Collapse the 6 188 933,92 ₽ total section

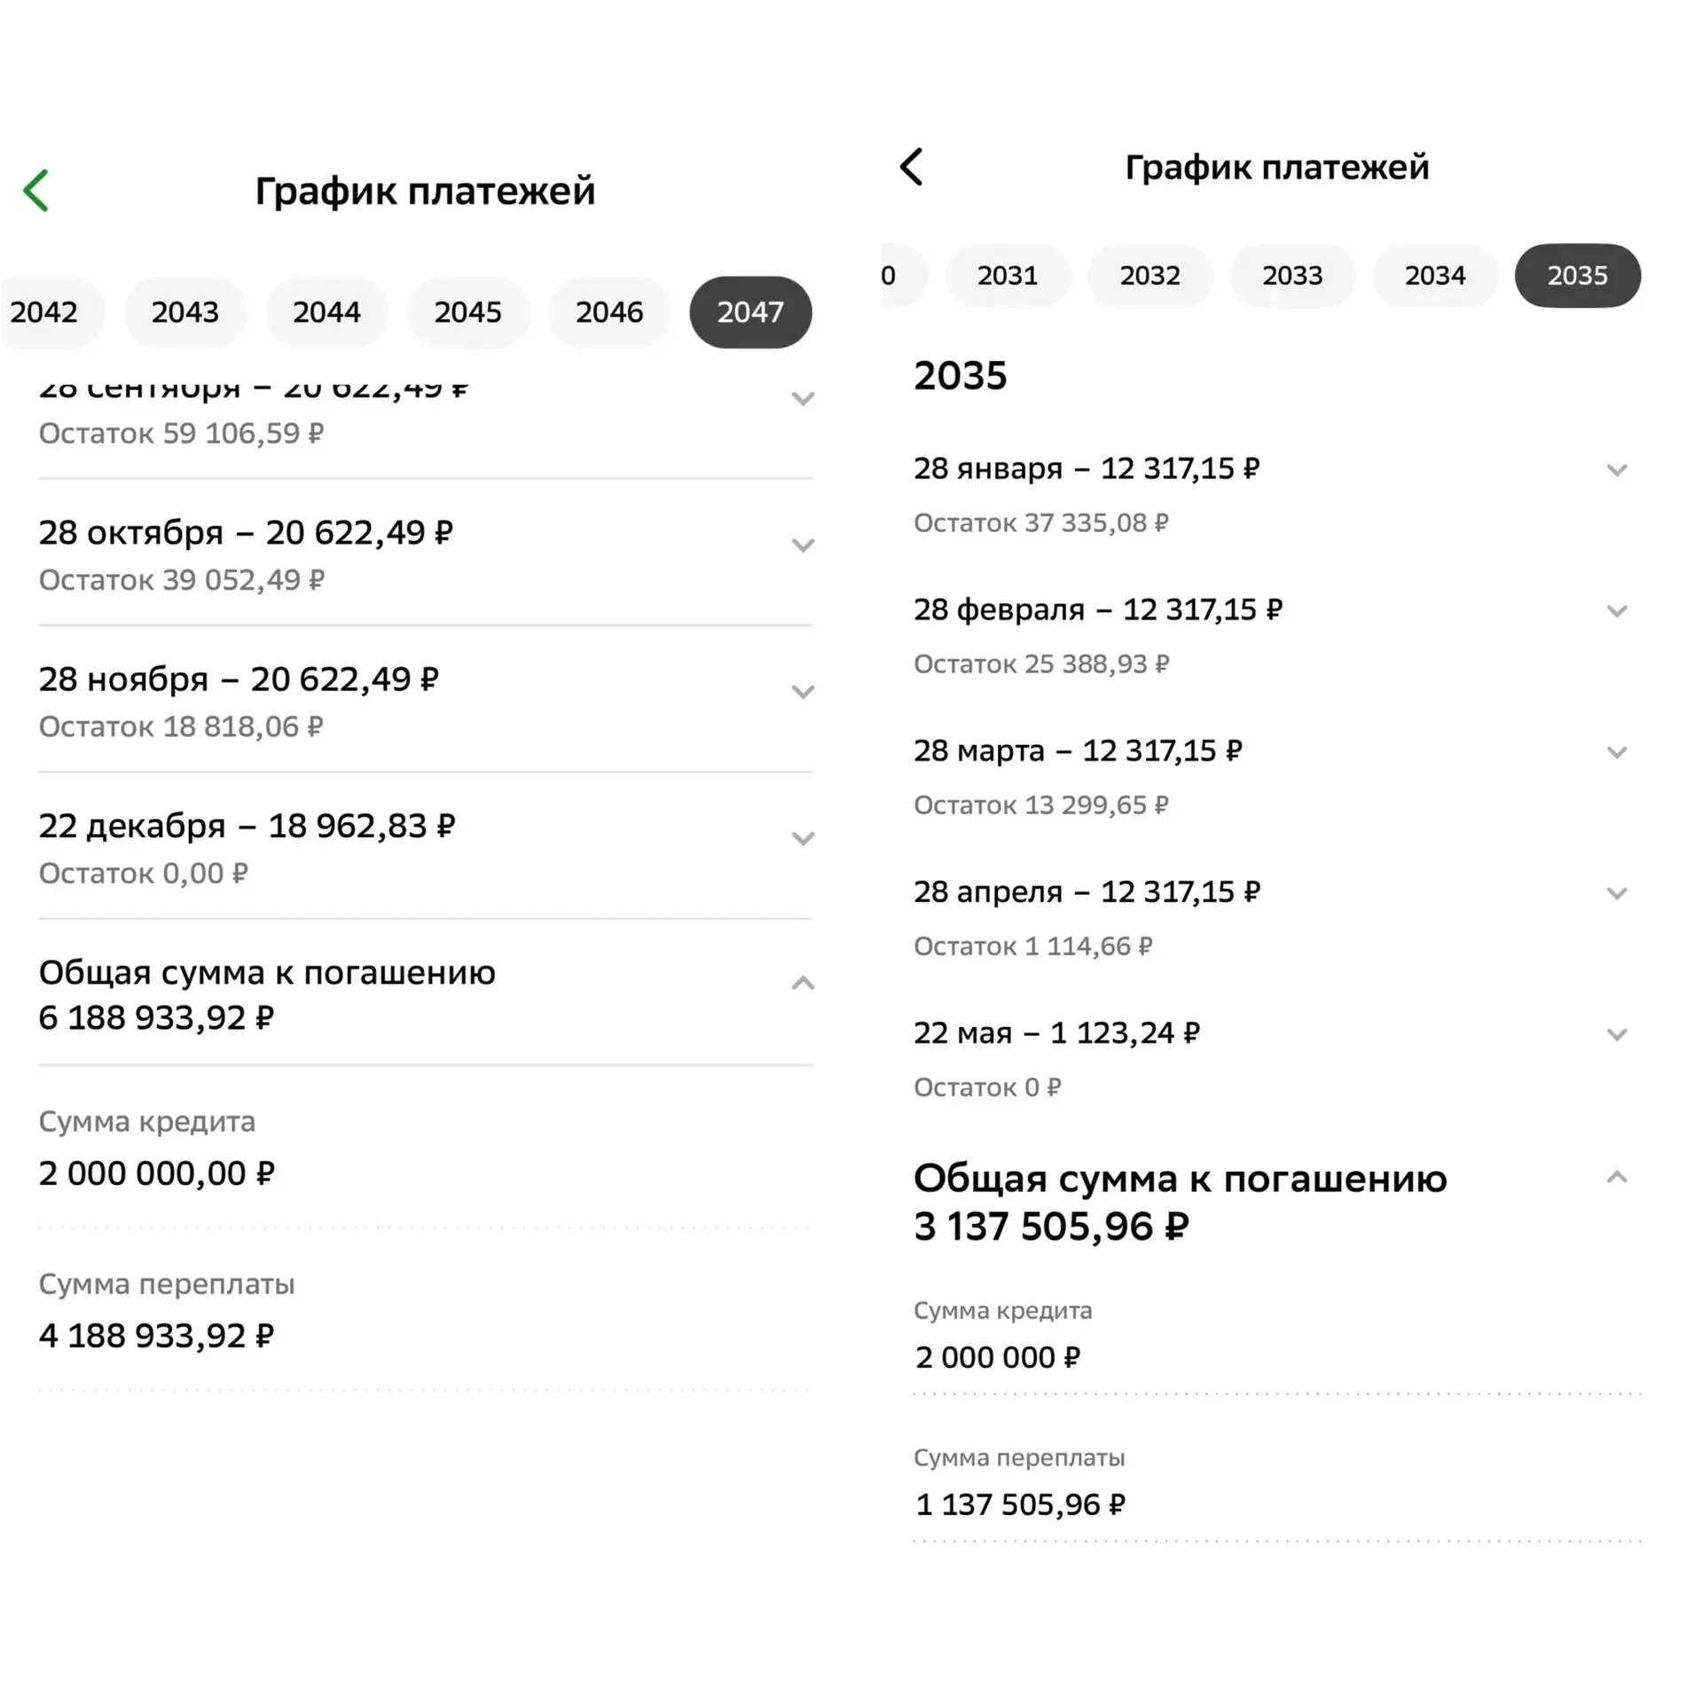(803, 983)
